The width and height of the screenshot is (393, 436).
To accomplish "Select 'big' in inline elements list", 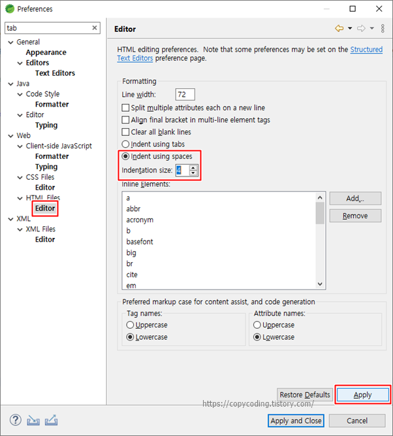I will click(x=131, y=253).
